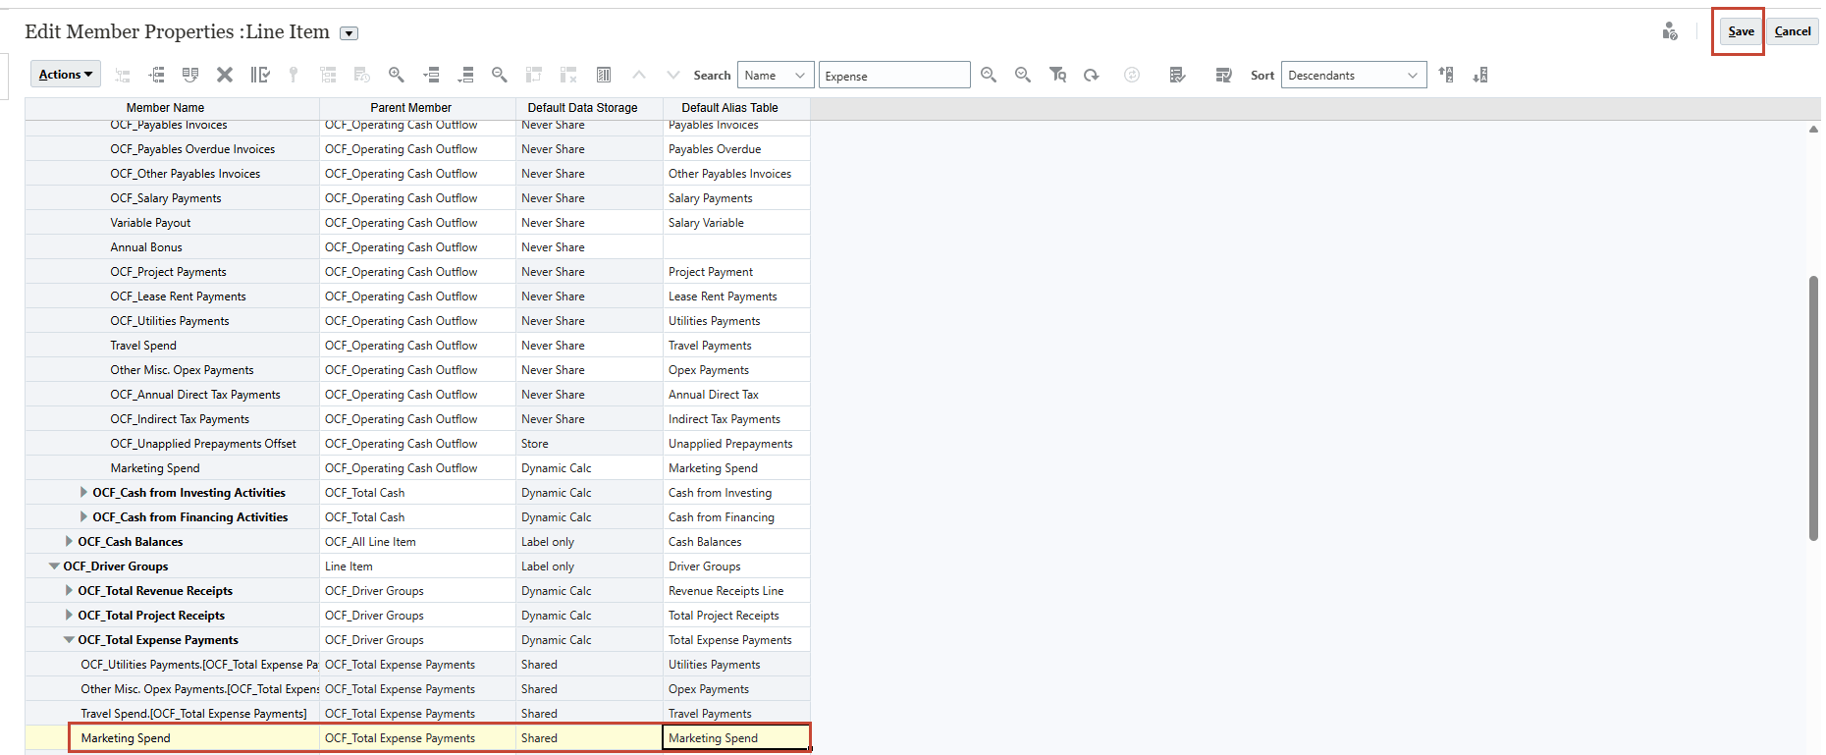Expand the OCF_Cash Balances node
The width and height of the screenshot is (1826, 755).
click(69, 541)
